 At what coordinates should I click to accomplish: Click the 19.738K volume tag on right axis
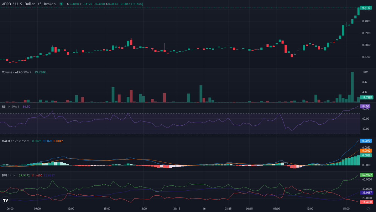366,97
